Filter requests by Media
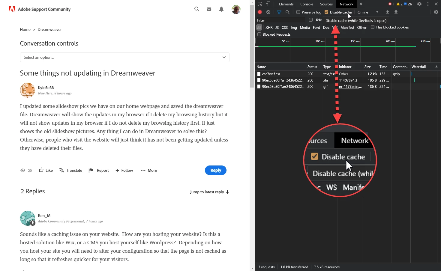This screenshot has height=271, width=441. coord(305,27)
